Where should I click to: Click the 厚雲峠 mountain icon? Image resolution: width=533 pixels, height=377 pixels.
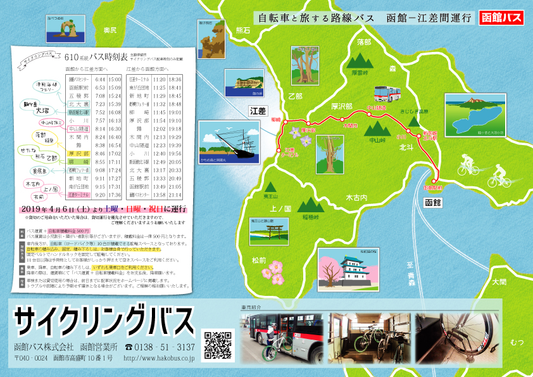pos(360,61)
